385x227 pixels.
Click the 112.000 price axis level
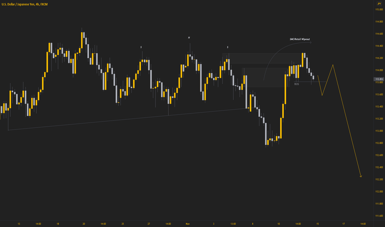379,192
